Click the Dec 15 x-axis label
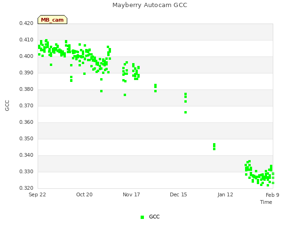Viewport: 301px width, 226px height. [x=178, y=194]
